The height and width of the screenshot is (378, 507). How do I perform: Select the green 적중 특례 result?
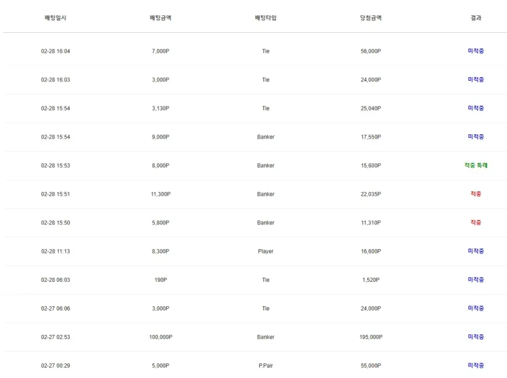475,165
